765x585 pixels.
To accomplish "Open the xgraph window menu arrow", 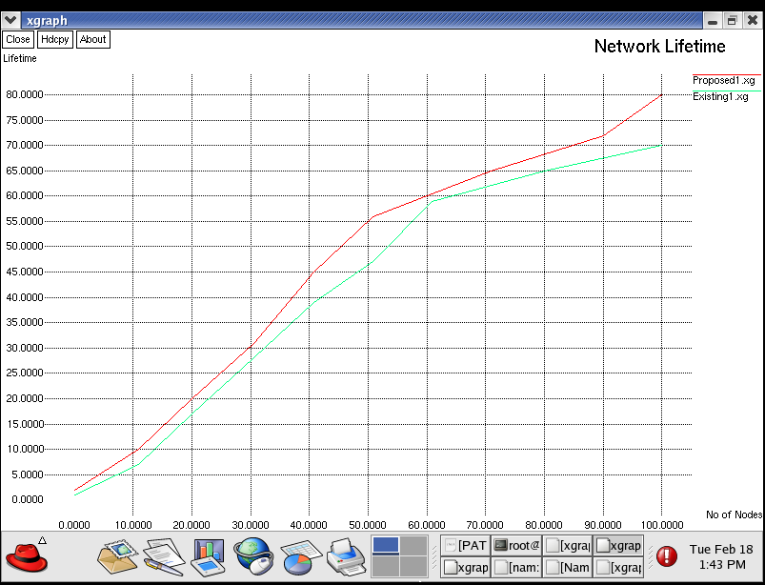I will 10,19.
